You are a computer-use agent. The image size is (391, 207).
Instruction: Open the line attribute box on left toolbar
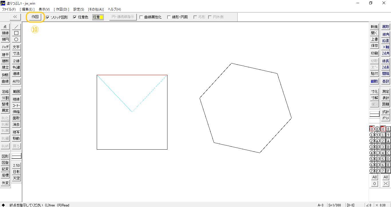[16, 156]
